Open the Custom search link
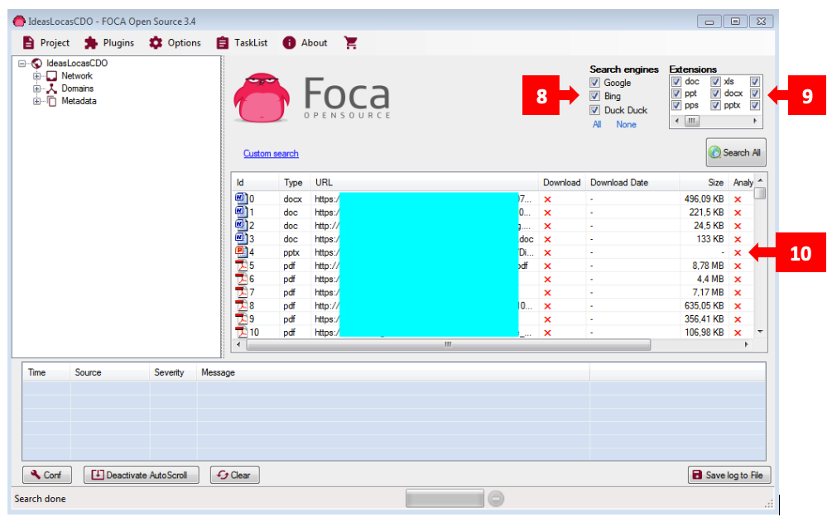Screen dimensions: 832x522 271,153
